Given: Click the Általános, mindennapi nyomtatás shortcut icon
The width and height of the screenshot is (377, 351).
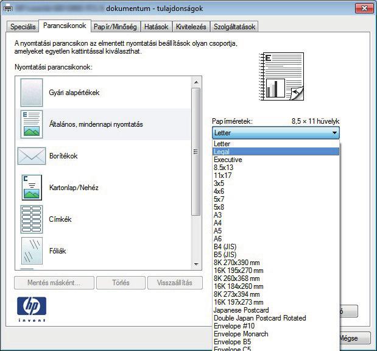Looking at the screenshot, I should coord(32,124).
